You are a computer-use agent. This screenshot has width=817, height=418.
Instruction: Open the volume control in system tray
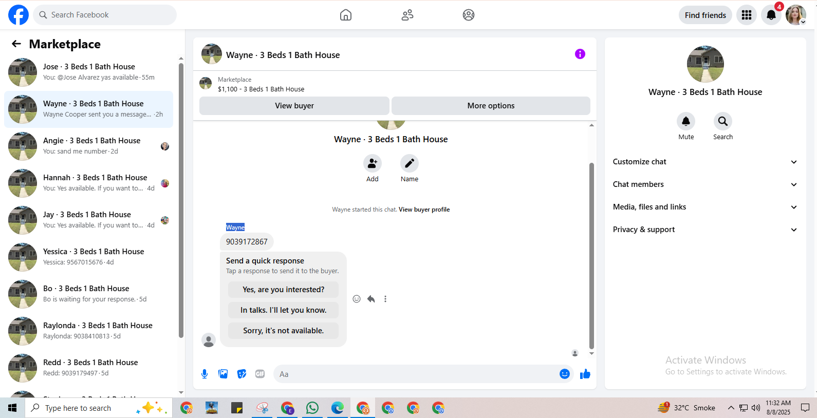click(x=756, y=408)
